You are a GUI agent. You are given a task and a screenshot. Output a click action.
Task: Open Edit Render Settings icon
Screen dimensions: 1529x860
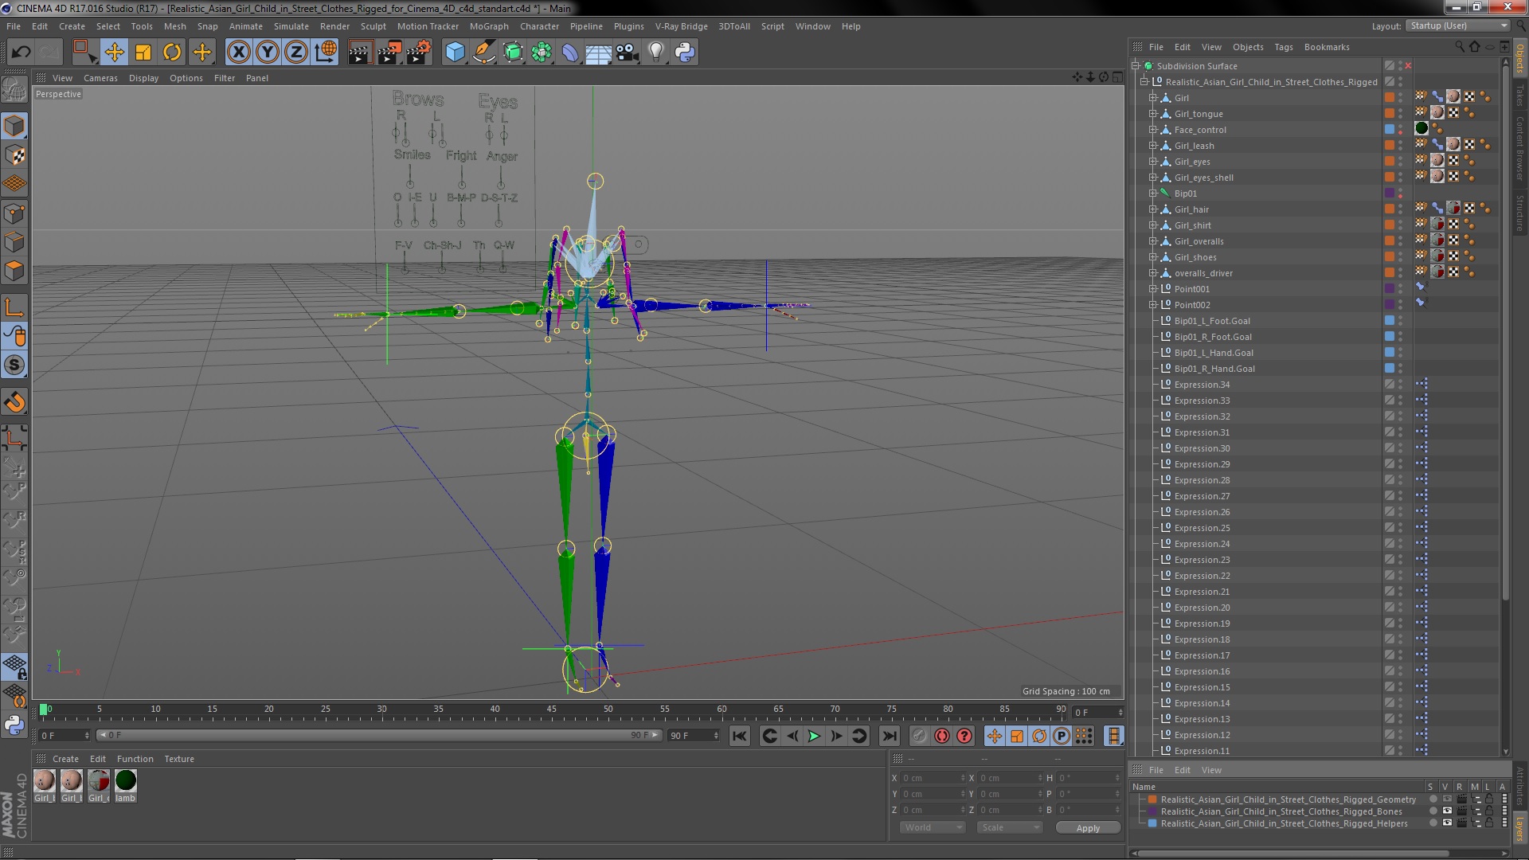(x=418, y=53)
